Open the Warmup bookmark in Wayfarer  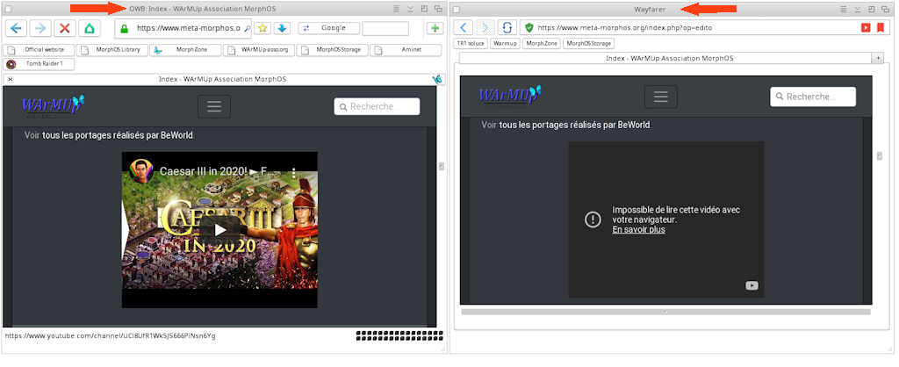(x=505, y=44)
